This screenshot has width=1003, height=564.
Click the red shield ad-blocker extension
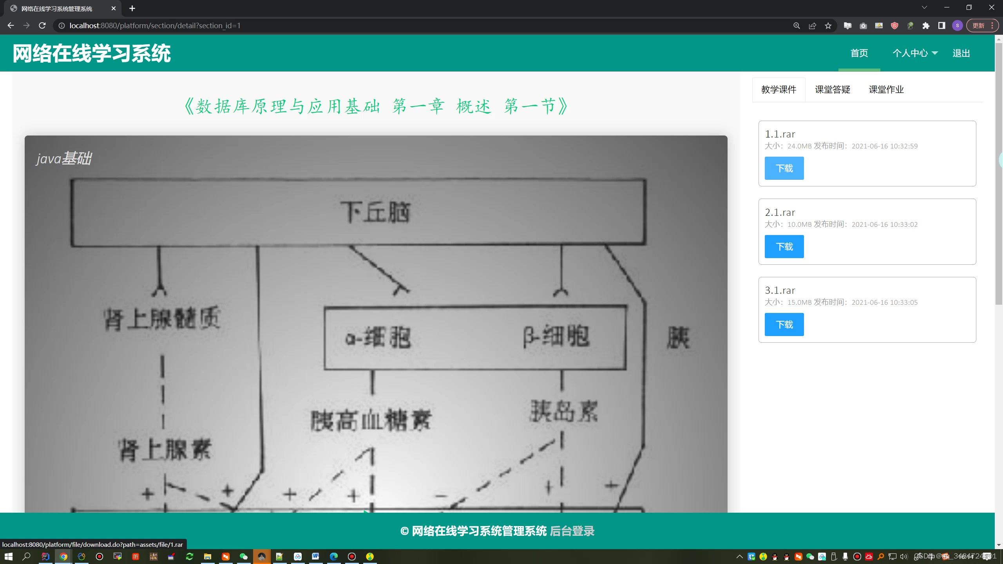pyautogui.click(x=894, y=26)
